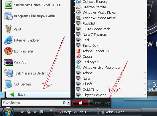Select Windows Live Messenger menu entry
The height and width of the screenshot is (116, 157).
click(x=111, y=67)
